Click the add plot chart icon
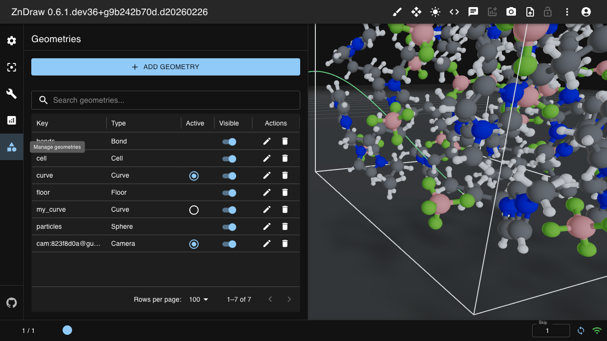Image resolution: width=607 pixels, height=341 pixels. [x=492, y=12]
